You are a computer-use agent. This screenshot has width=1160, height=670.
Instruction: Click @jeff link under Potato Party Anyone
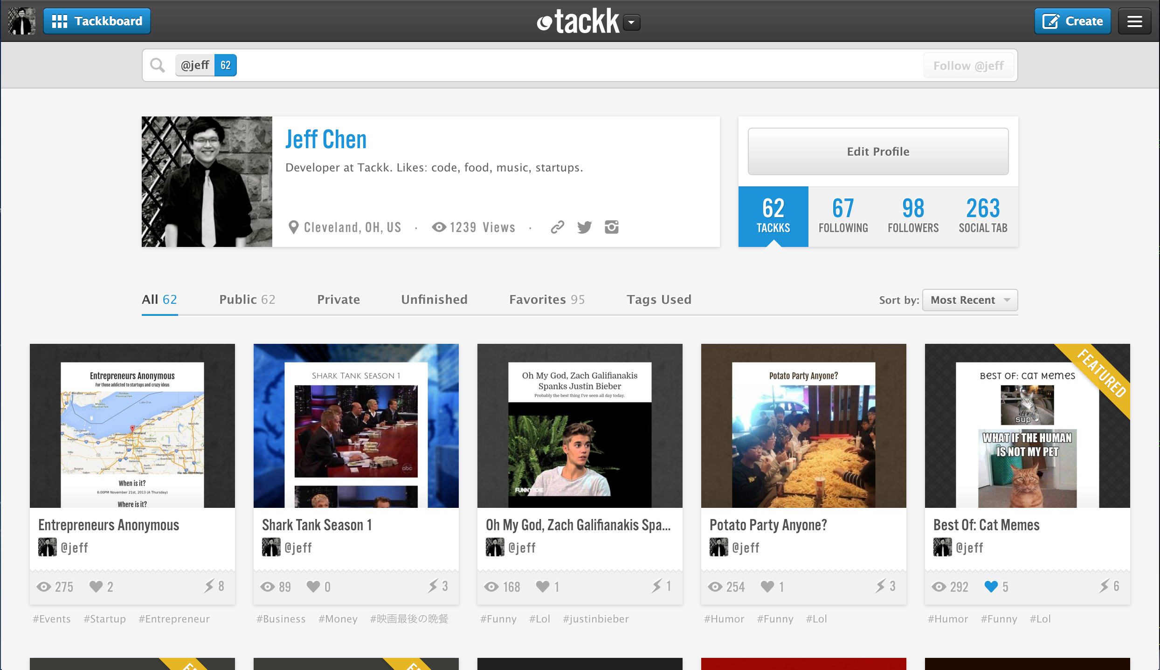(x=746, y=548)
